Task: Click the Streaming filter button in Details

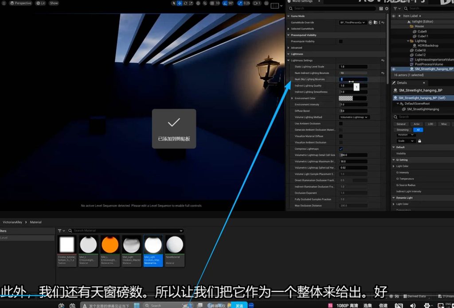Action: [403, 130]
